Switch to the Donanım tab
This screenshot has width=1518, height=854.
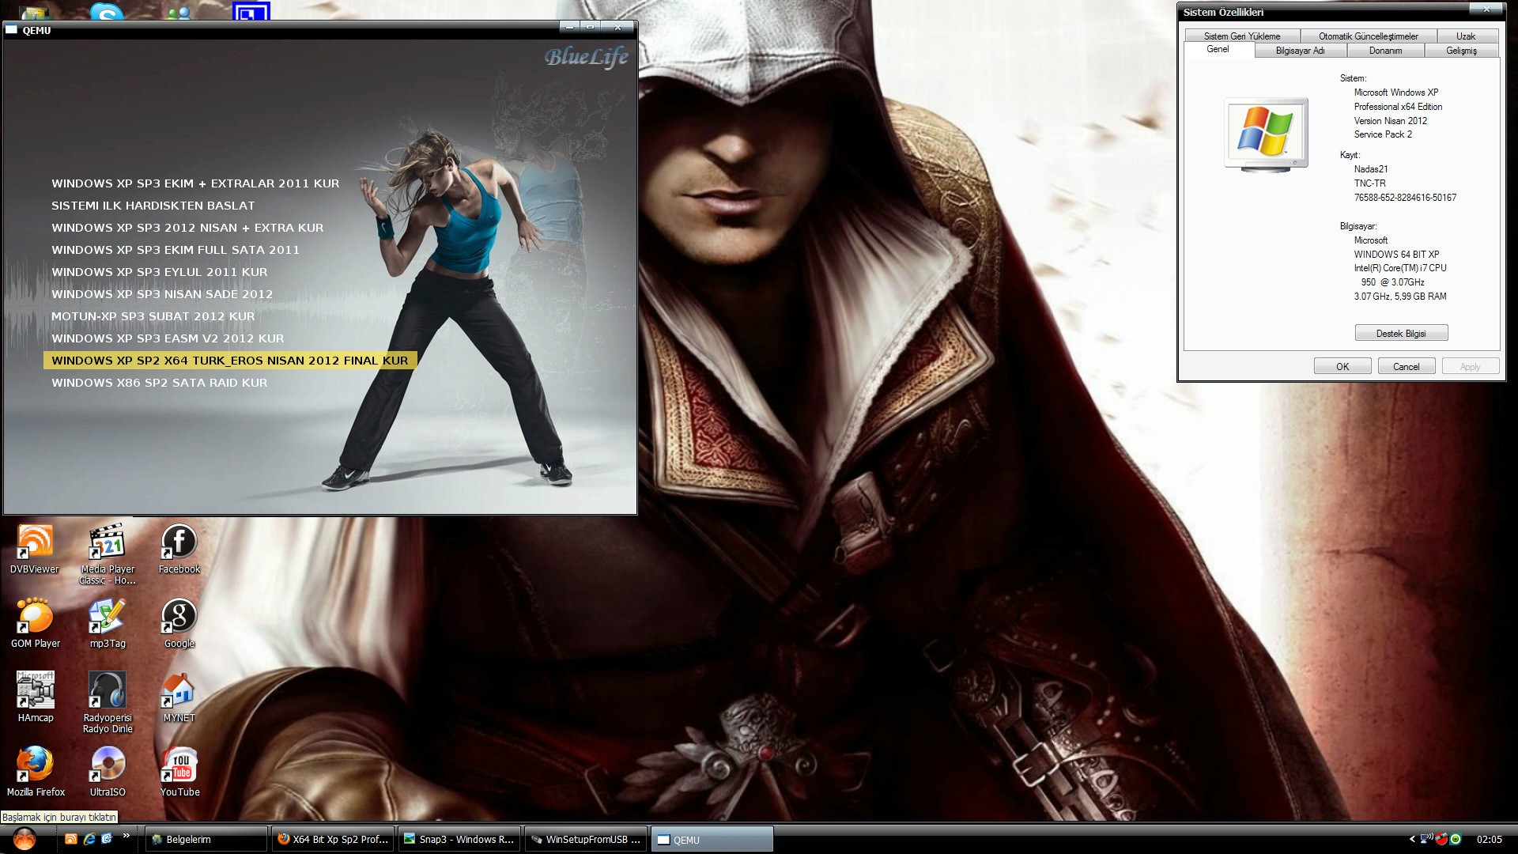(1385, 51)
